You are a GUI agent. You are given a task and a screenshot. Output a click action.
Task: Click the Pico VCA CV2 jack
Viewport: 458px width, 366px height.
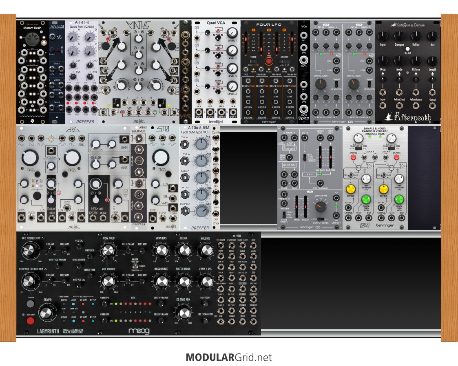[x=304, y=97]
